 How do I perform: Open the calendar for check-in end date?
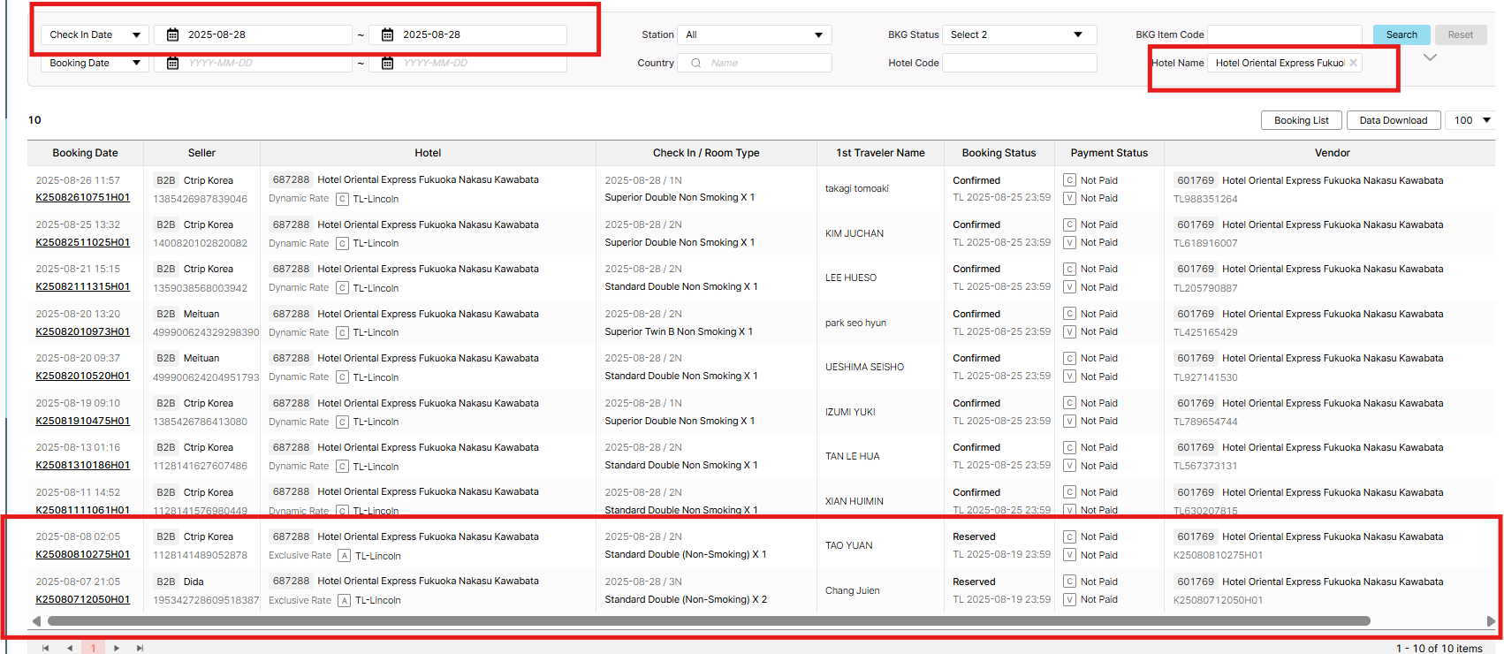[387, 34]
